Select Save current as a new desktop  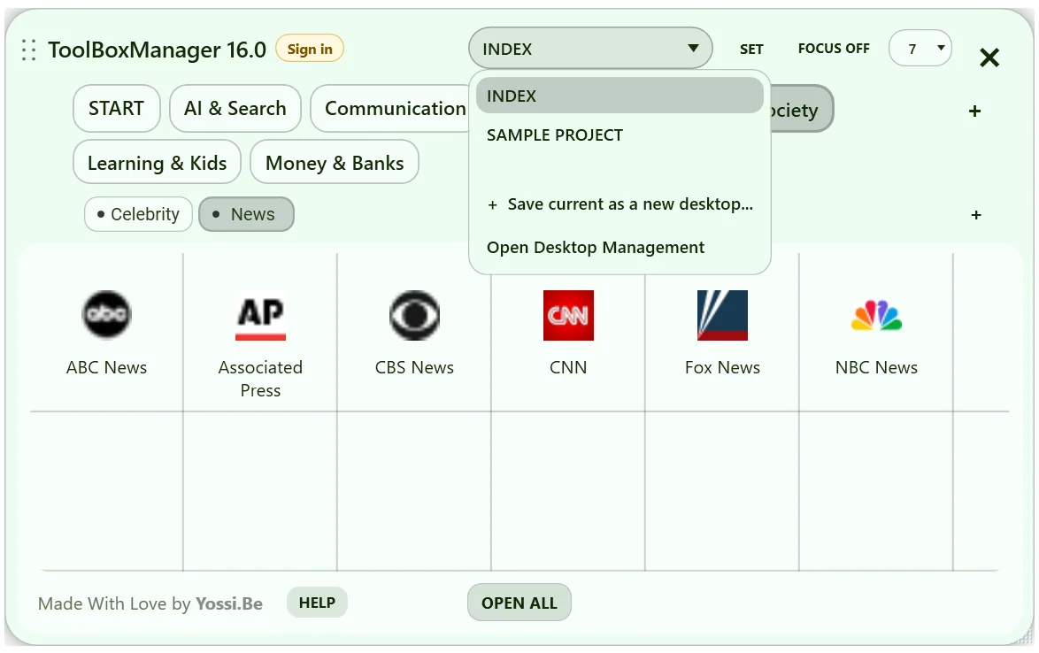(x=620, y=204)
